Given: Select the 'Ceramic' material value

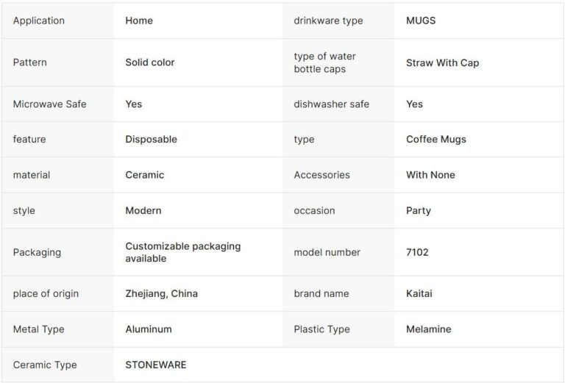Looking at the screenshot, I should pyautogui.click(x=145, y=175).
